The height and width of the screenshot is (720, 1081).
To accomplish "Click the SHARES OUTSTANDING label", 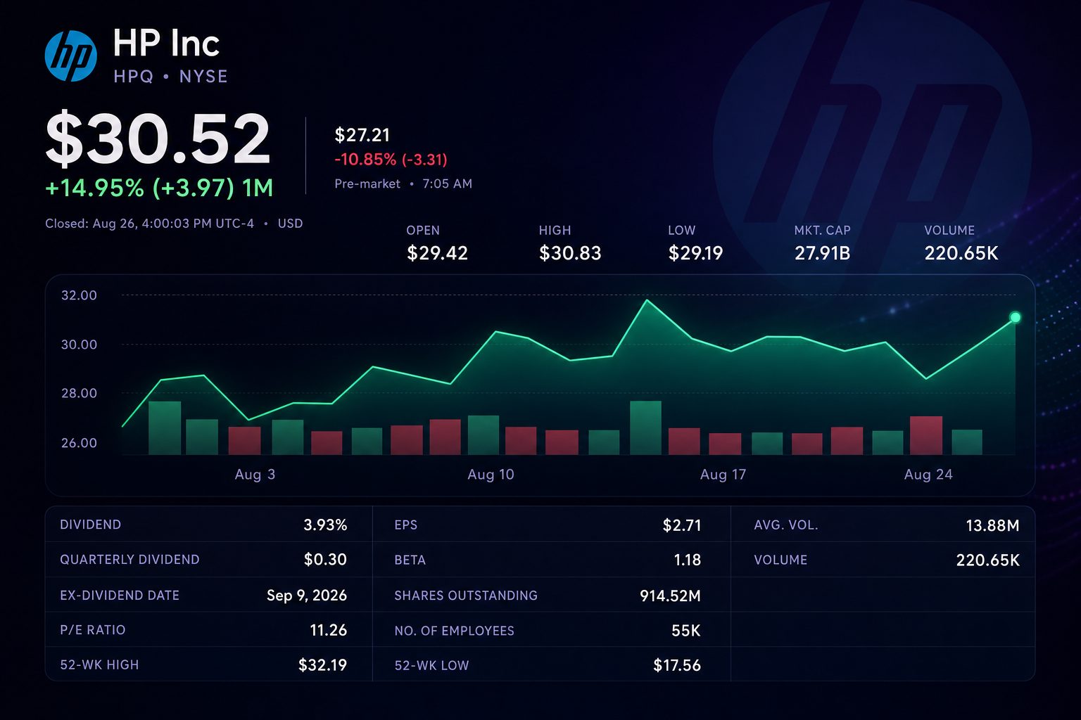I will click(466, 596).
